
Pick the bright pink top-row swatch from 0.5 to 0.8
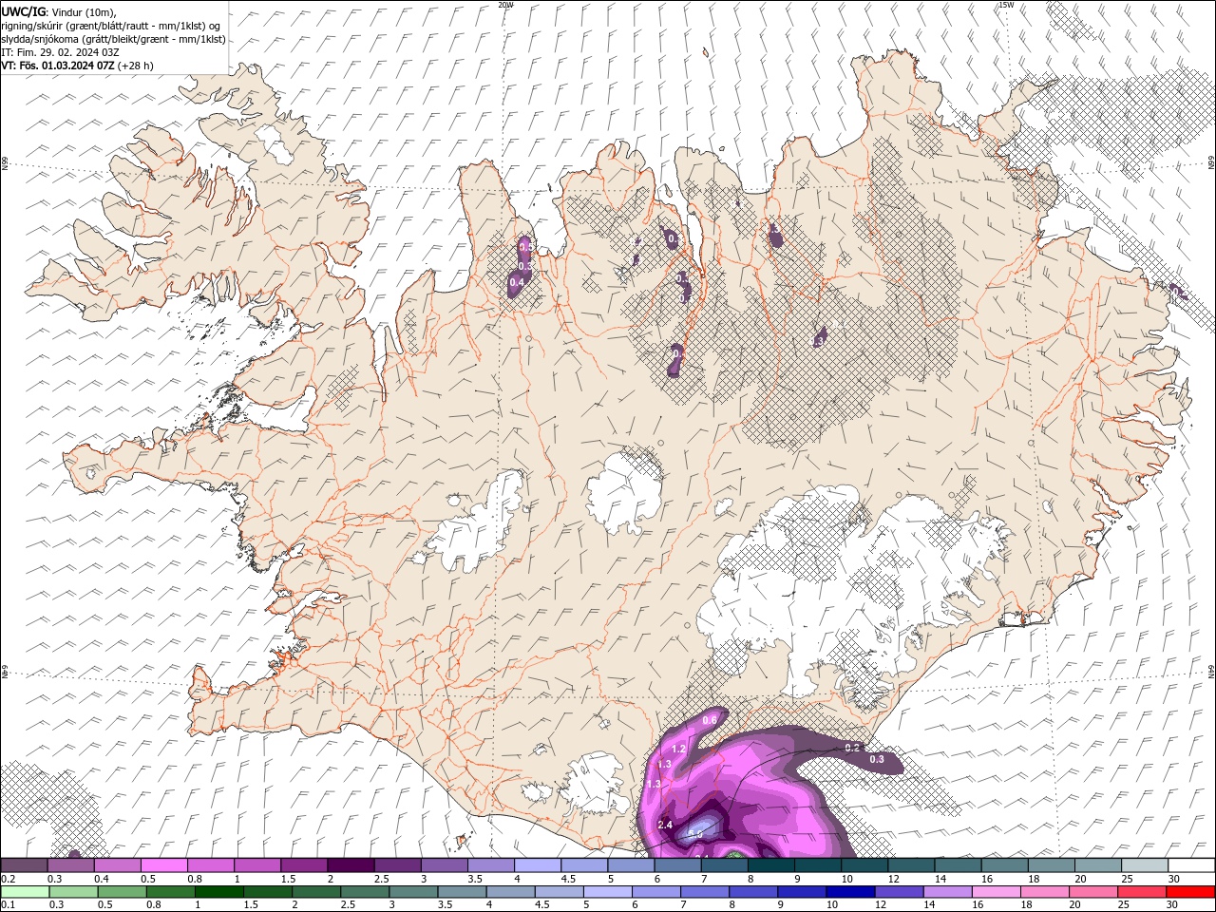(x=164, y=865)
